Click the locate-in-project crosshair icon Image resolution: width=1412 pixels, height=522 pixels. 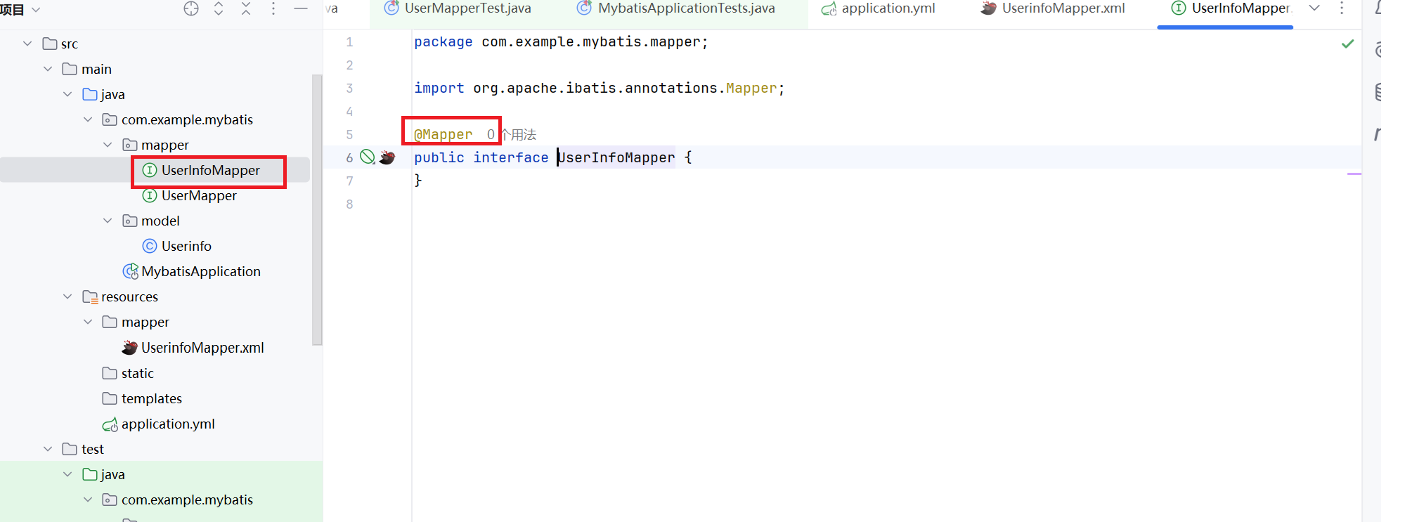(191, 9)
